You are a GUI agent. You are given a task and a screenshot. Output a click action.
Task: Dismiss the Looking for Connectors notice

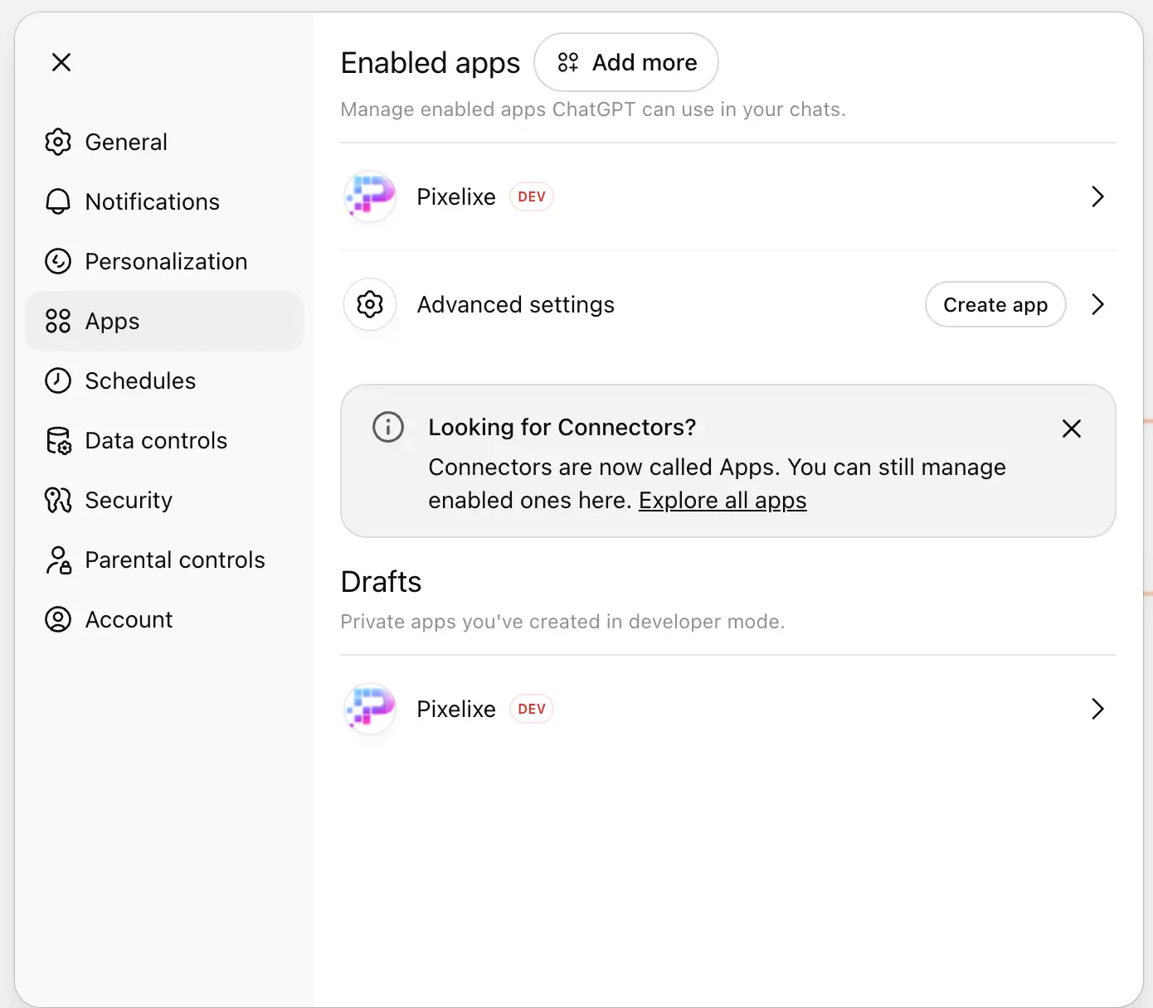point(1071,429)
